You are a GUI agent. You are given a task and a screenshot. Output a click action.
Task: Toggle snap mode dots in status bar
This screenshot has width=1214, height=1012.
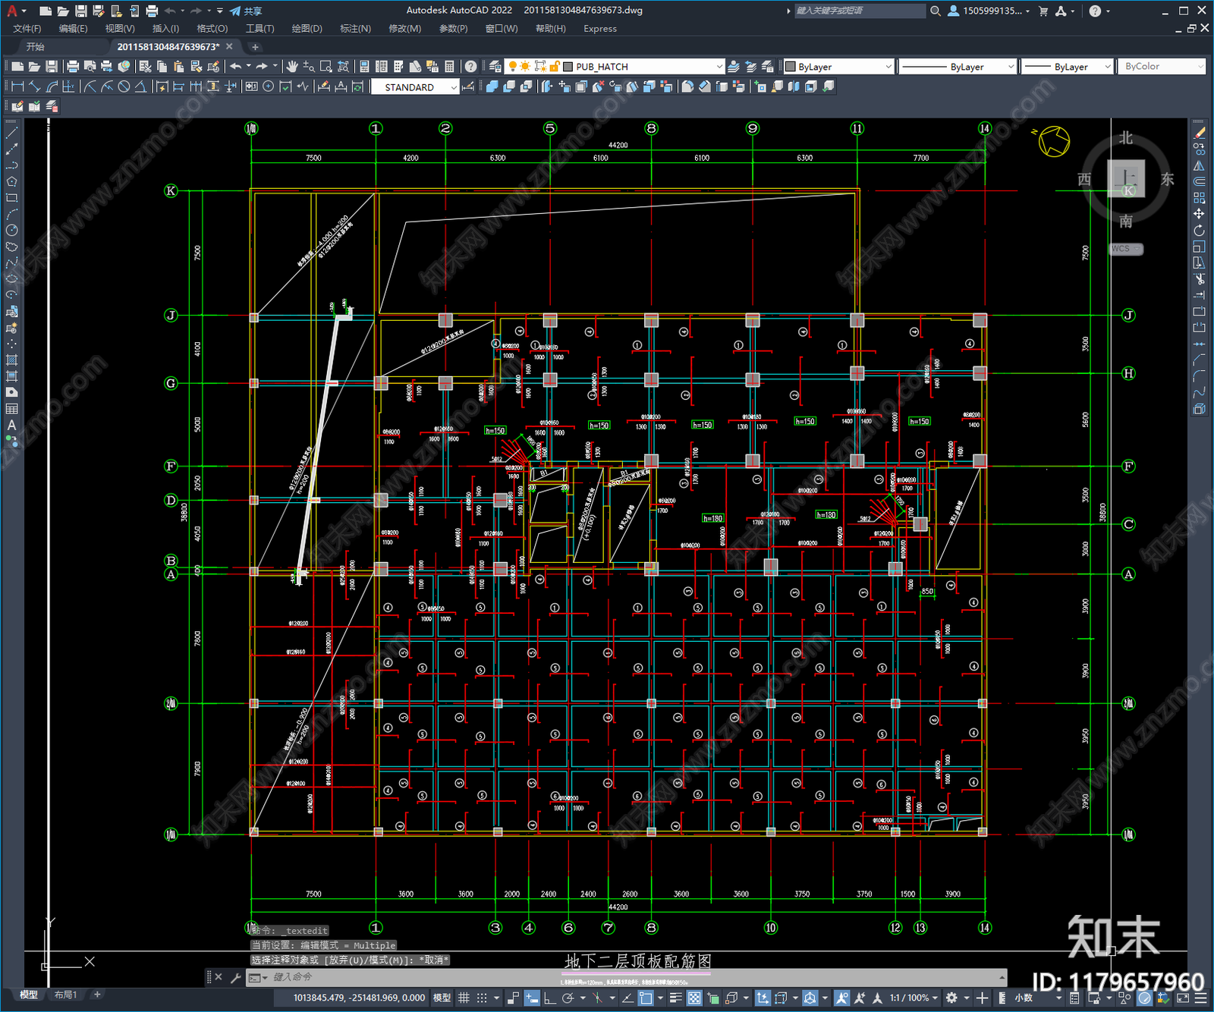(482, 998)
